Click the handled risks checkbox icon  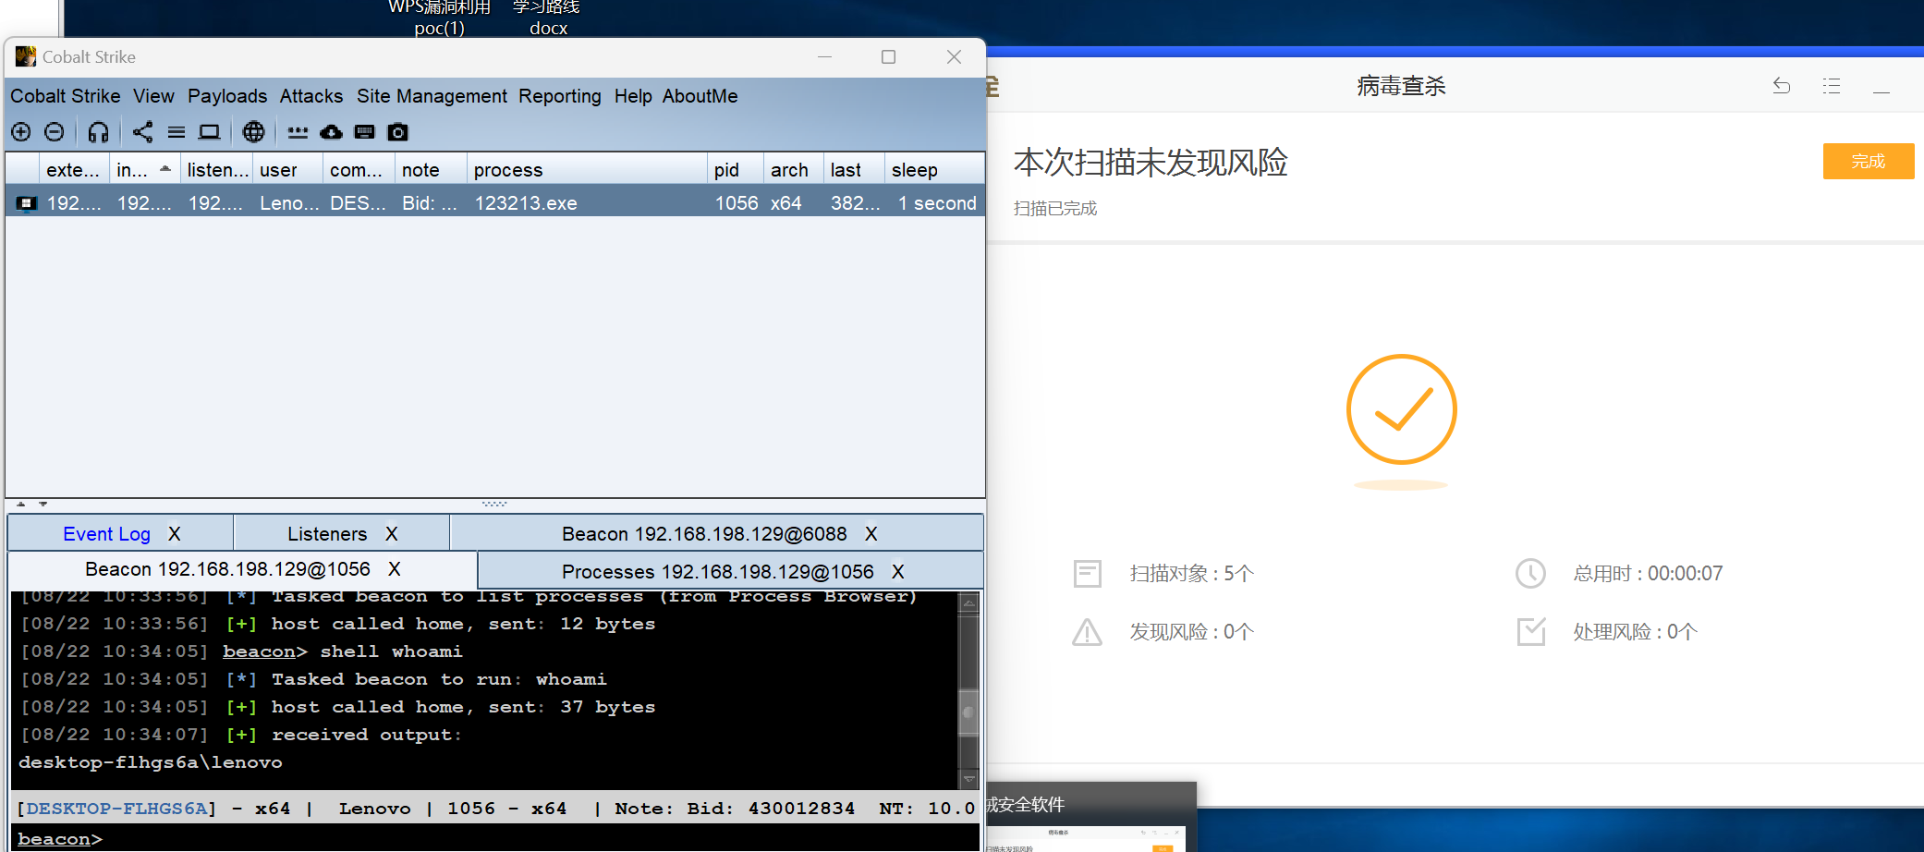pos(1531,632)
